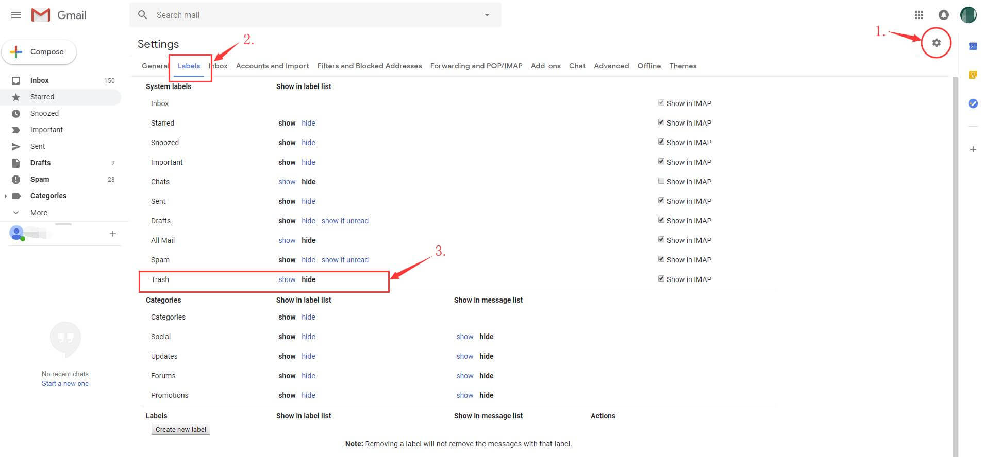The image size is (985, 457).
Task: Toggle Show in IMAP for Snoozed
Action: point(661,142)
